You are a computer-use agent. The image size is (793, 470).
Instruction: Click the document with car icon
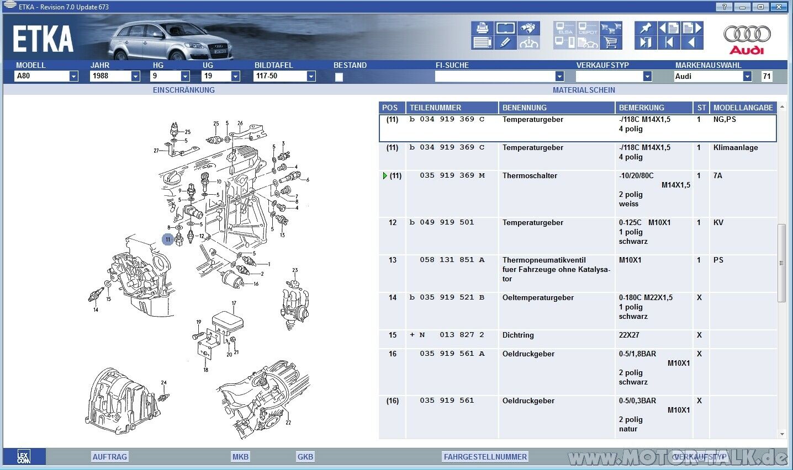coord(588,42)
